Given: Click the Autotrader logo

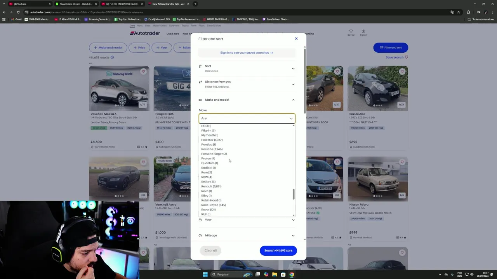Looking at the screenshot, I should coord(145,33).
